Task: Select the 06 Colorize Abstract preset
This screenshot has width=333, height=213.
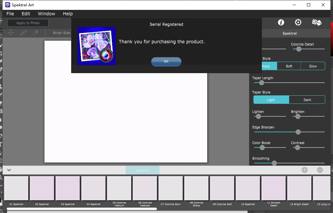Action: (x=145, y=188)
